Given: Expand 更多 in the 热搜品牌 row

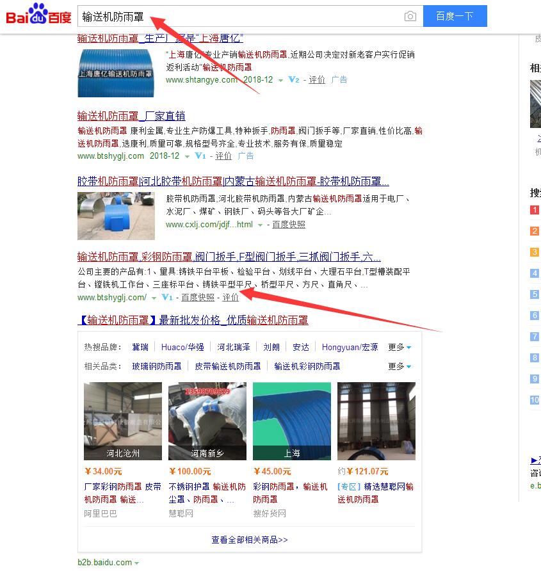Looking at the screenshot, I should 400,347.
